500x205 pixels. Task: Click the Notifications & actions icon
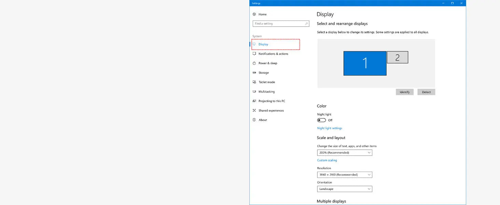coord(254,54)
